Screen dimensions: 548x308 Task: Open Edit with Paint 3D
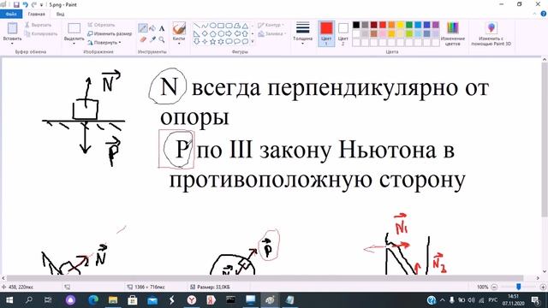pos(491,34)
